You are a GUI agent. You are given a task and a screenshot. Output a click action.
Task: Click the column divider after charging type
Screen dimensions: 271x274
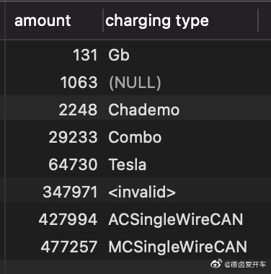[x=258, y=20]
